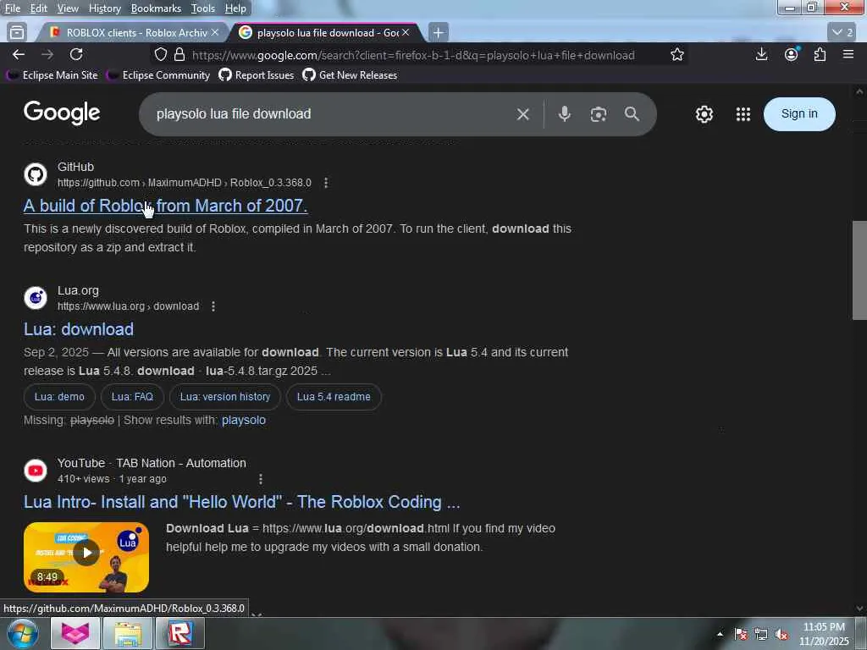The image size is (867, 650).
Task: Close the playsolo Google search tab
Action: tap(406, 33)
